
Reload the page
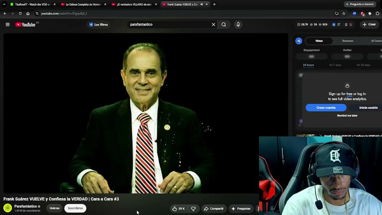[x=20, y=13]
